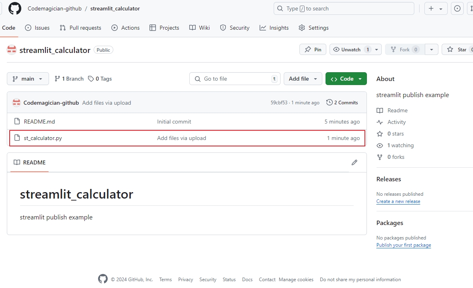Expand the fork options dropdown arrow
Viewport: 473px width, 288px height.
point(431,50)
